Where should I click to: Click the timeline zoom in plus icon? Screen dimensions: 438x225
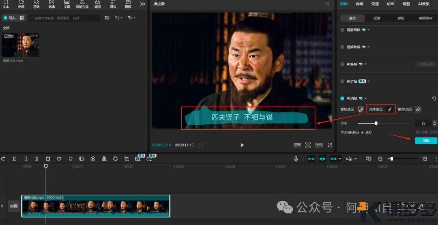(425, 159)
